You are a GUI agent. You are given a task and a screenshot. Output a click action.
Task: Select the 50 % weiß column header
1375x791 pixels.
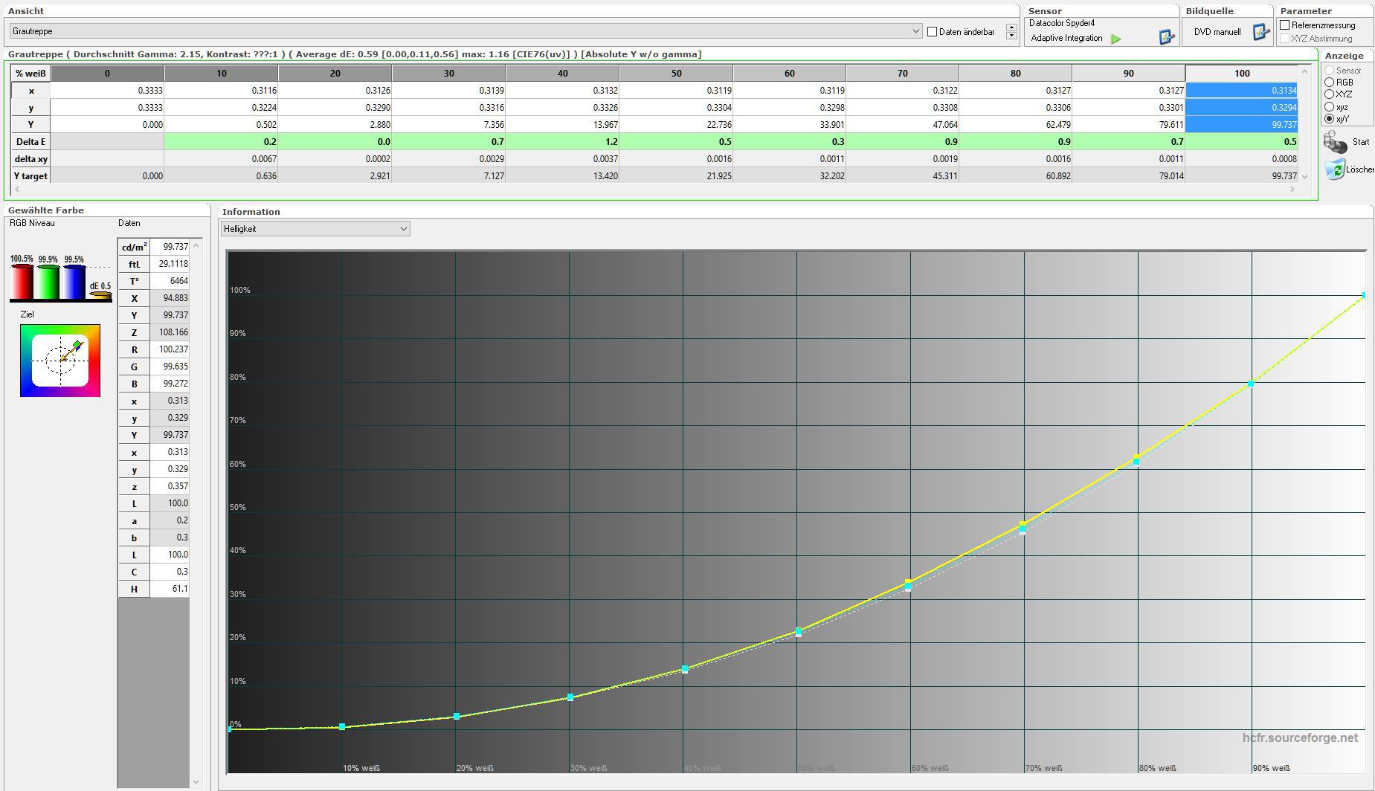pos(675,73)
